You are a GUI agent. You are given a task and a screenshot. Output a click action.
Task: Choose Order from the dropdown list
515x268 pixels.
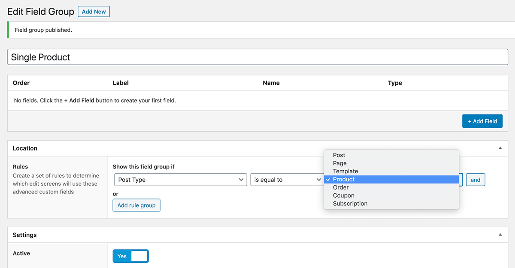pos(341,187)
